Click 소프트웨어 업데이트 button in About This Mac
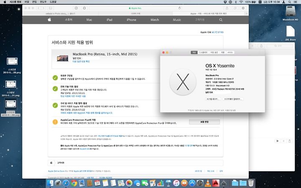 coord(233,99)
